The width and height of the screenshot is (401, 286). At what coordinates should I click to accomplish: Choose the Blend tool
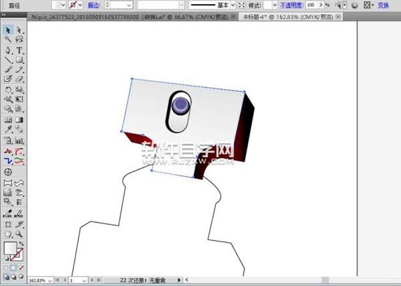tap(19, 129)
